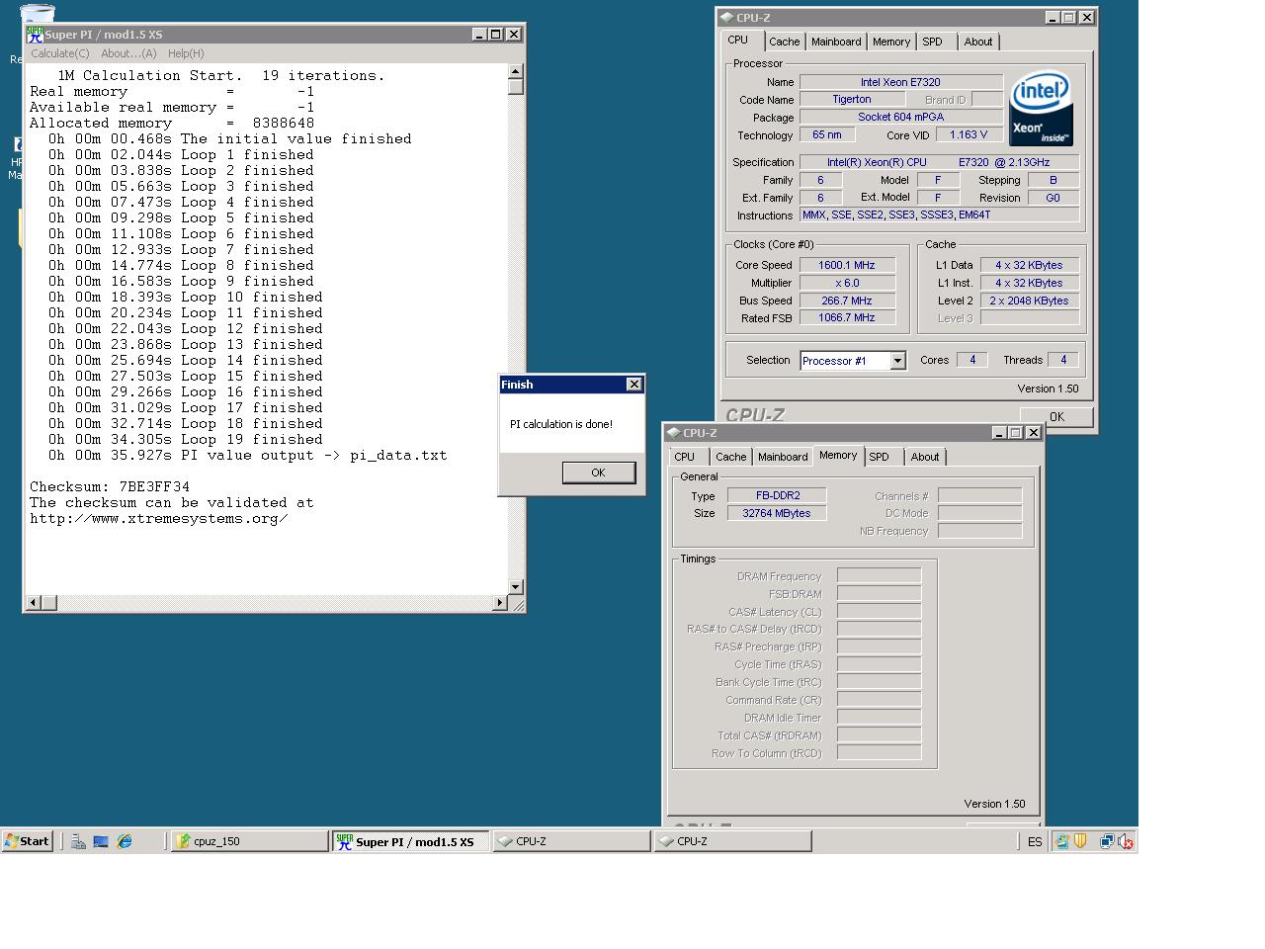Viewport: 1265px width, 949px height.
Task: Click the Level 2 cache 2 x 2048 KBytes value
Action: tap(1030, 301)
